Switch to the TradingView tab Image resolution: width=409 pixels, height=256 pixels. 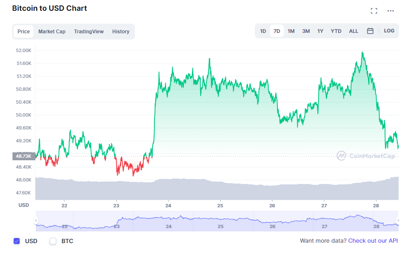[89, 31]
